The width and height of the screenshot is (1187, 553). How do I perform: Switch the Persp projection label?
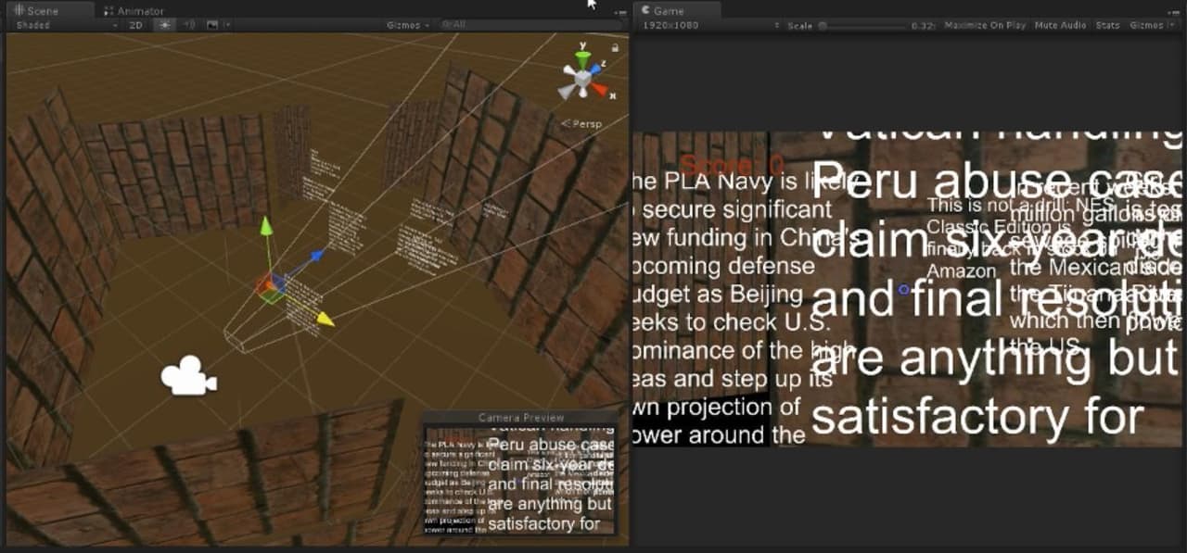(581, 123)
